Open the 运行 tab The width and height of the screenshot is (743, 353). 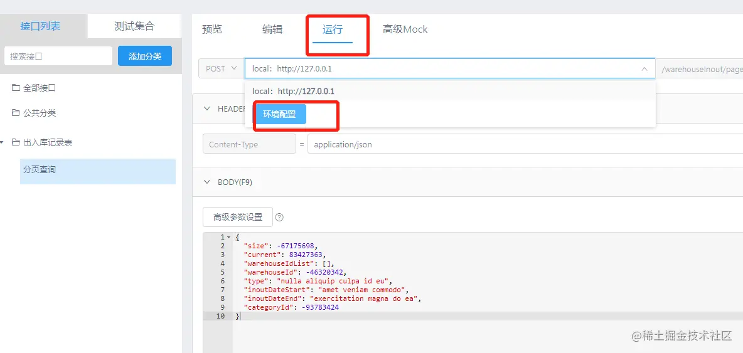pyautogui.click(x=333, y=29)
